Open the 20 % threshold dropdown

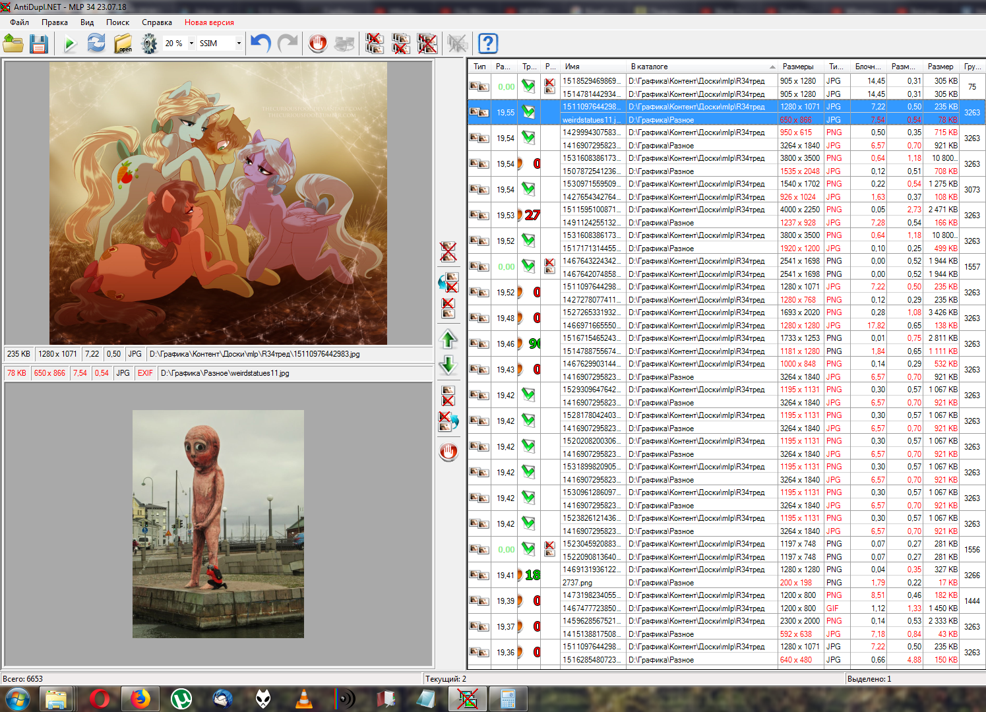pyautogui.click(x=192, y=44)
